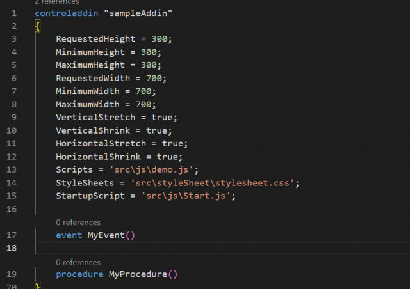
Task: Click the stylesheet.css path string
Action: pyautogui.click(x=215, y=183)
